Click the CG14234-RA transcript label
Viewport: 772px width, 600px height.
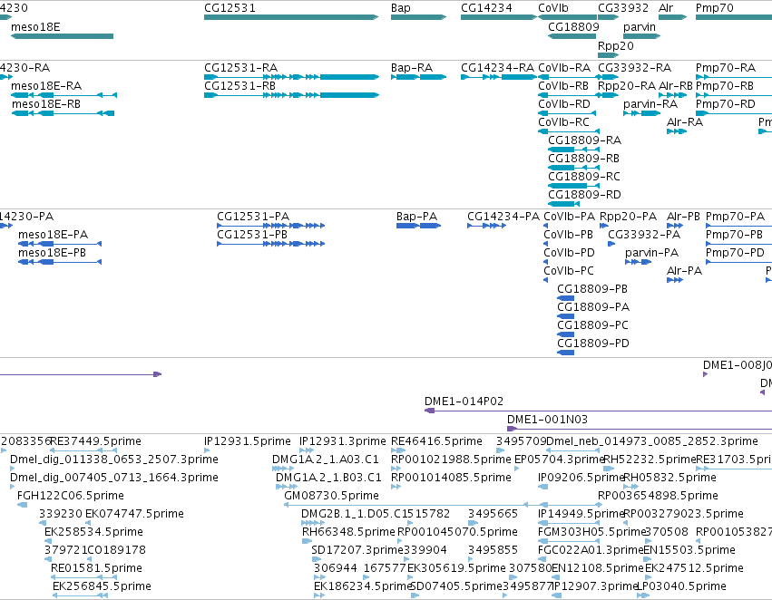click(x=497, y=68)
